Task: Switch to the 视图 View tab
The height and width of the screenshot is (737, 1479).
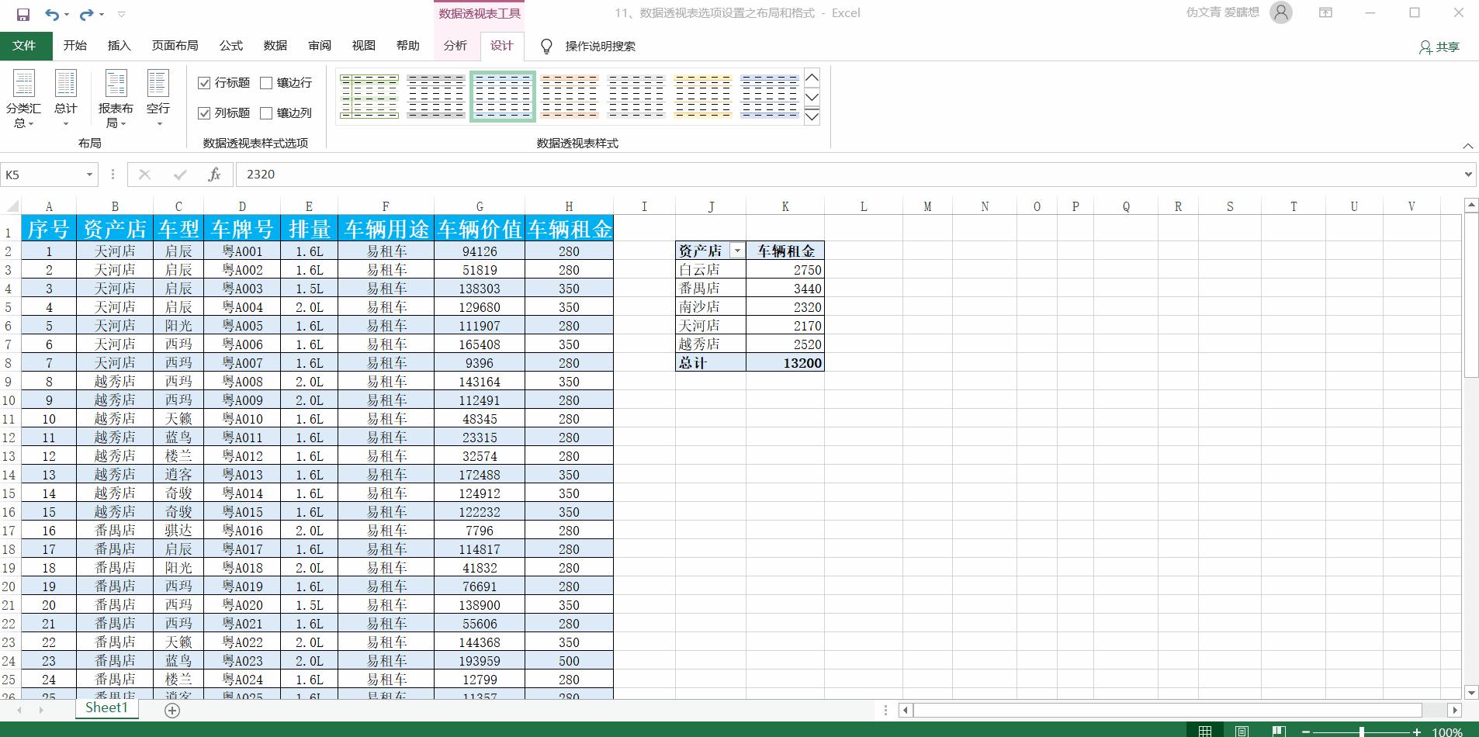Action: (x=364, y=46)
